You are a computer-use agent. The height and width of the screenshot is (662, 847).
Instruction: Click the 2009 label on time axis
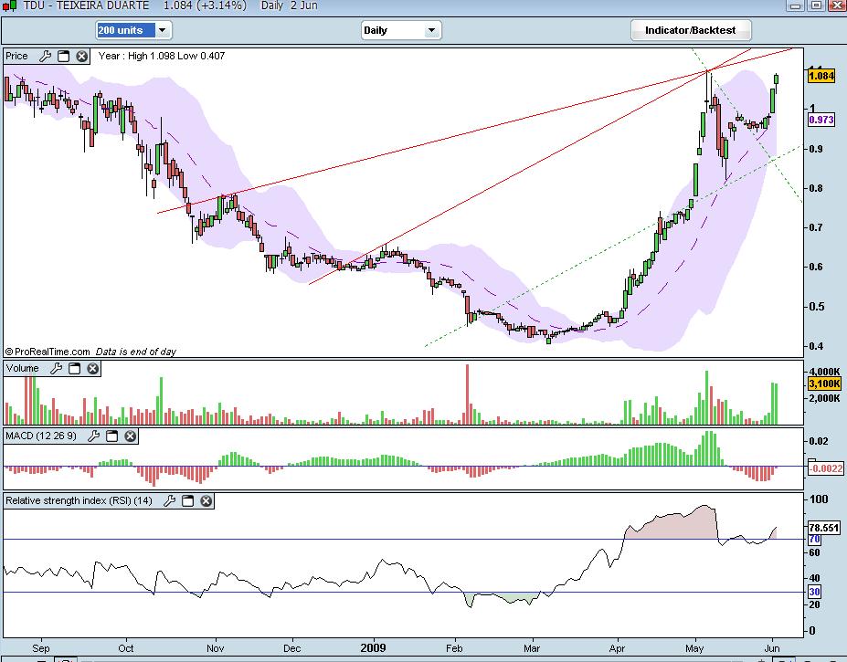tap(374, 648)
